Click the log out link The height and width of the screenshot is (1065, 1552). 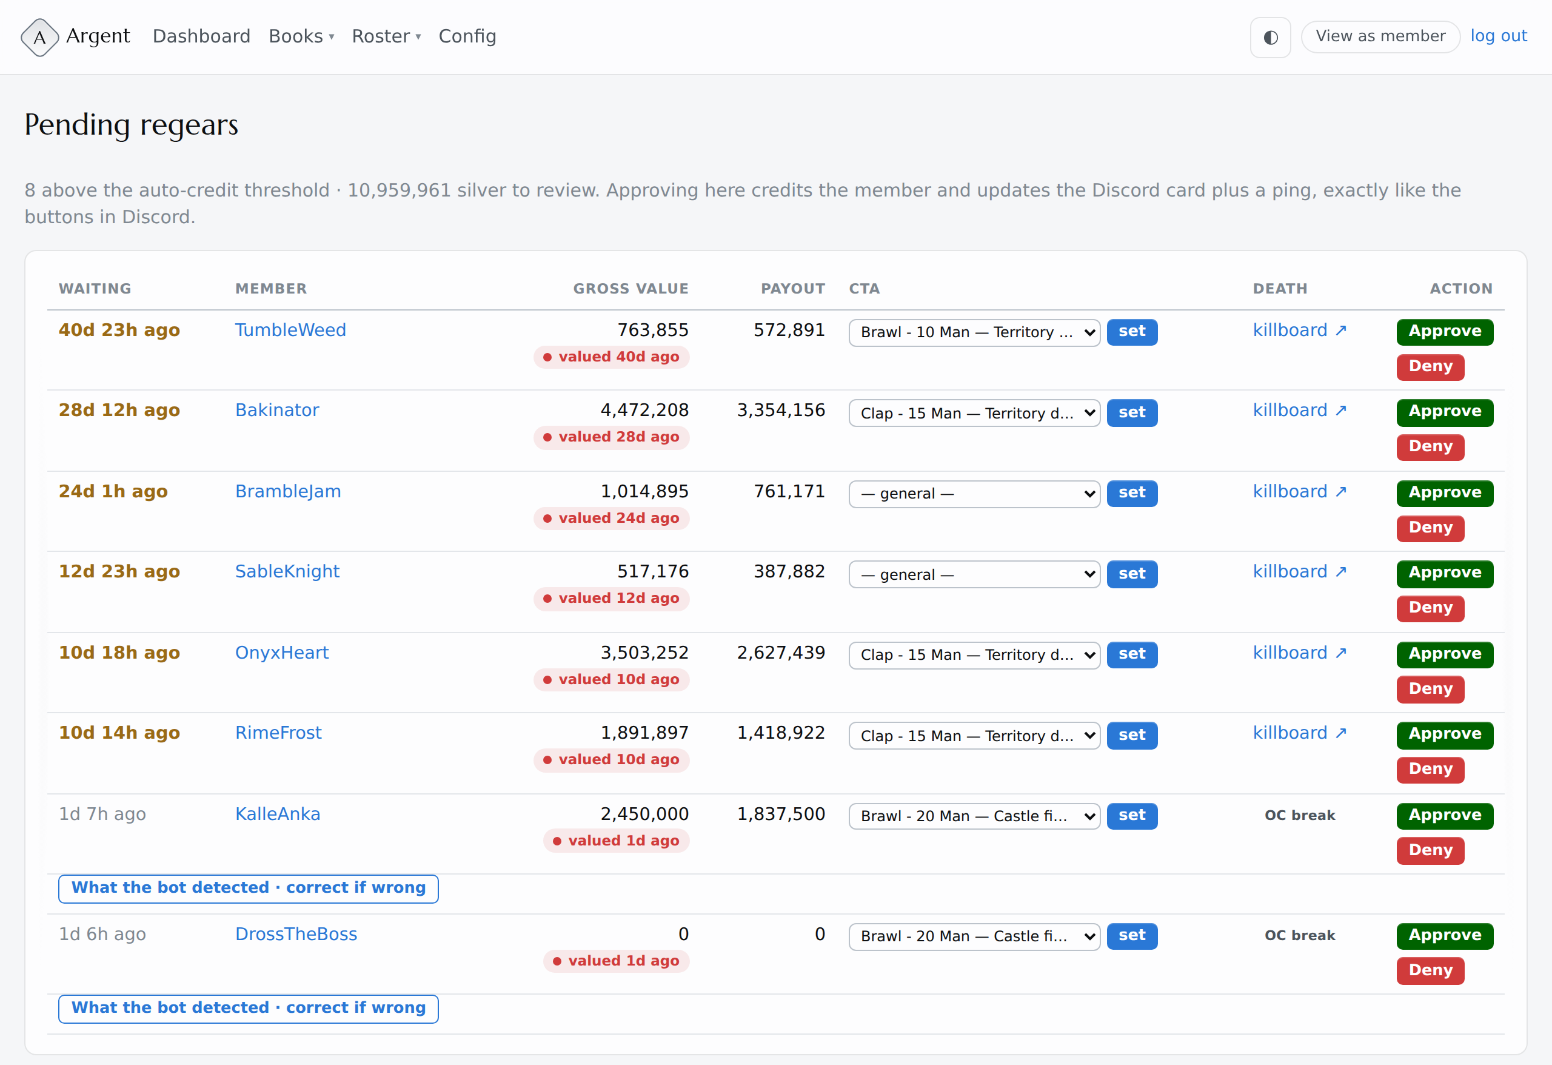coord(1499,36)
